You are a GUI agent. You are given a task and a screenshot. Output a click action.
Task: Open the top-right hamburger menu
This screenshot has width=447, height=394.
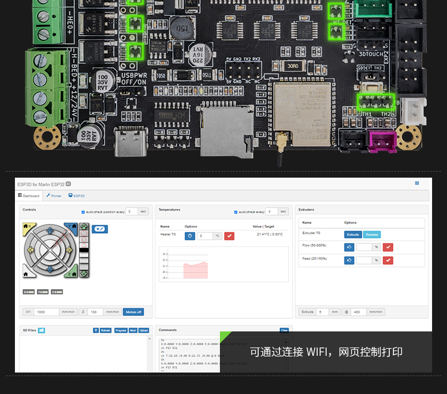pos(417,183)
